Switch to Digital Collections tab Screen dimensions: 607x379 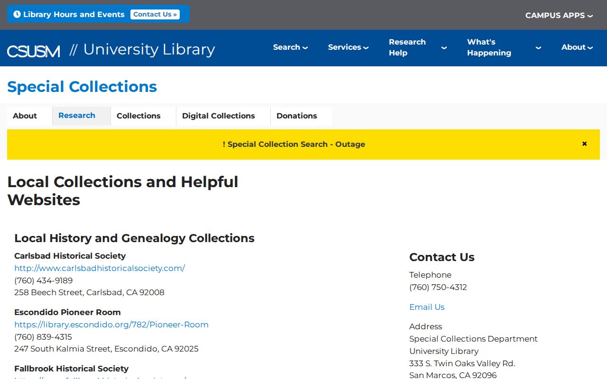(x=223, y=116)
